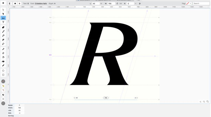Select the Guides ruler tool
The image size is (211, 117).
(x=3, y=65)
